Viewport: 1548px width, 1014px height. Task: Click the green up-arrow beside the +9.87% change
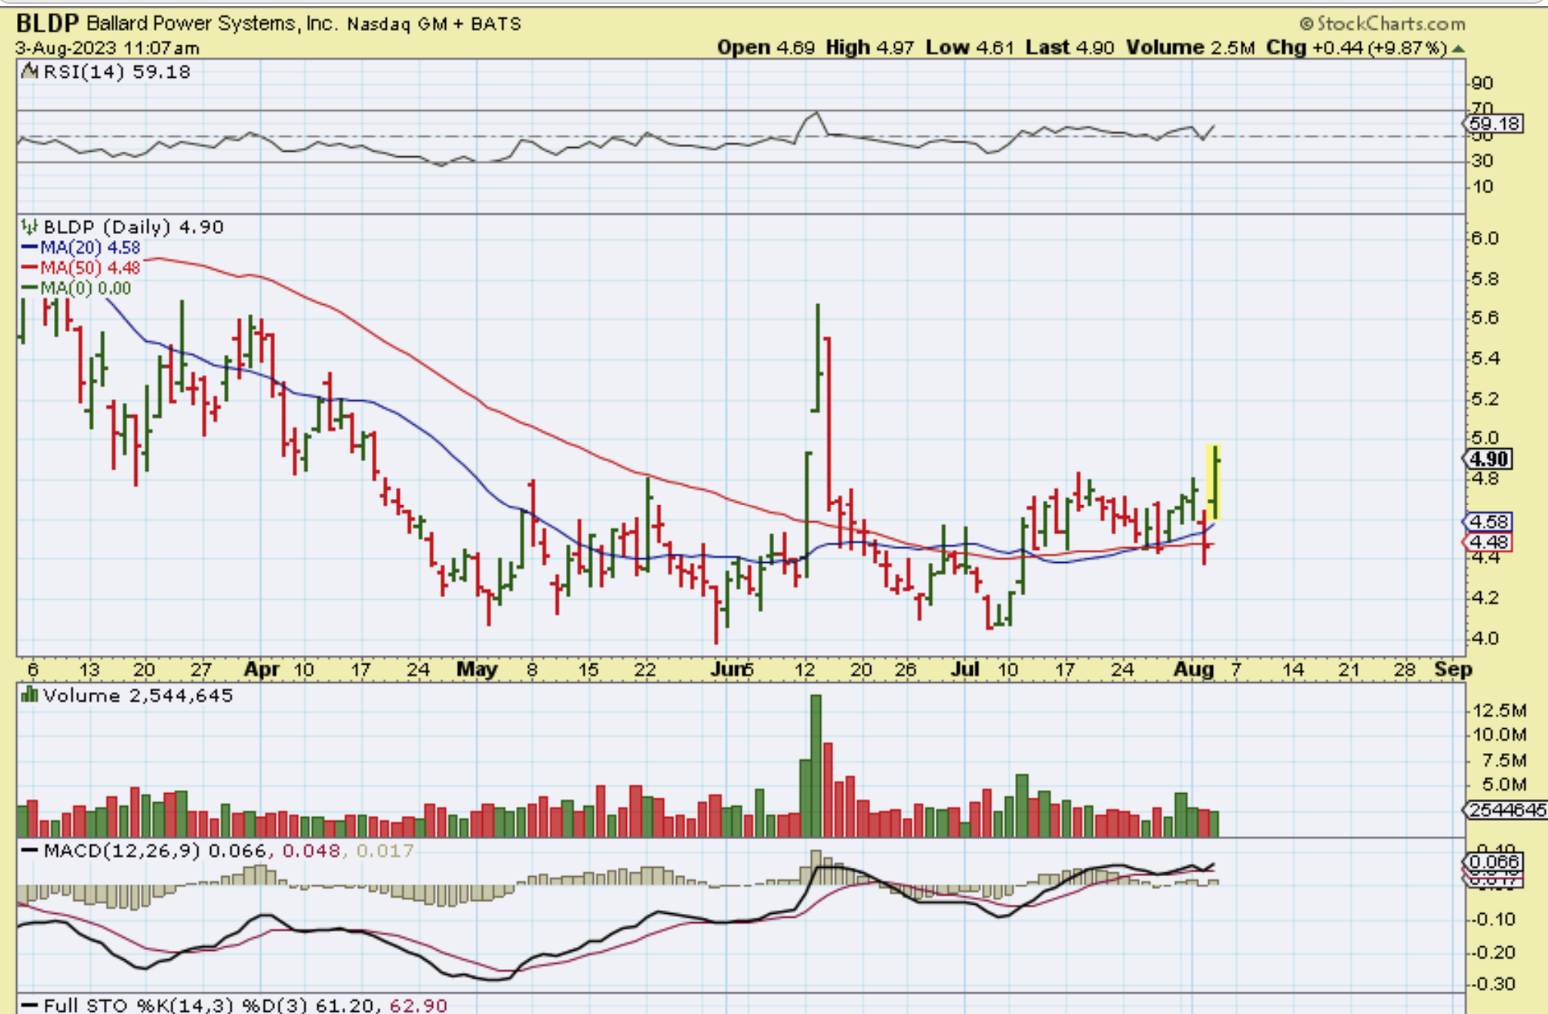pyautogui.click(x=1458, y=49)
